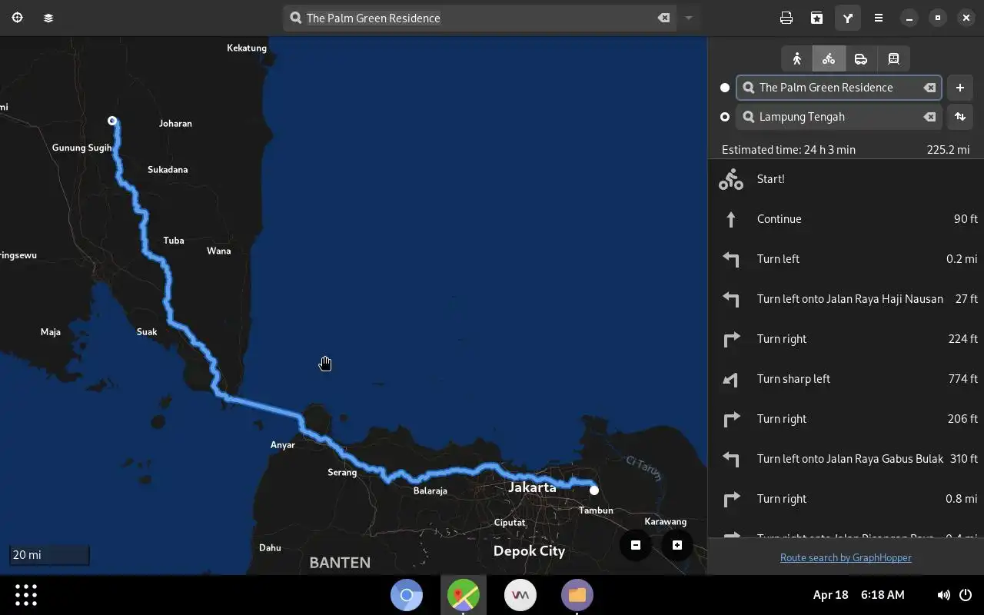Reverse the route direction
This screenshot has height=615, width=984.
(960, 117)
